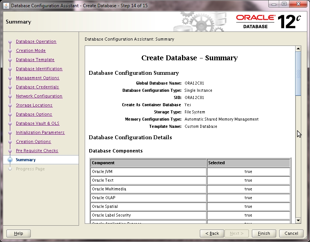Open the Database Template step
Image resolution: width=310 pixels, height=242 pixels.
coord(35,60)
